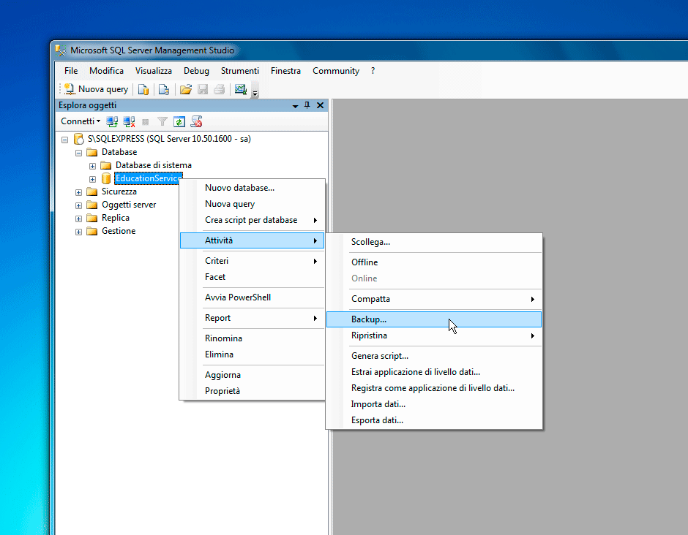Close the Esplora oggetti panel
This screenshot has height=535, width=688.
pos(321,105)
